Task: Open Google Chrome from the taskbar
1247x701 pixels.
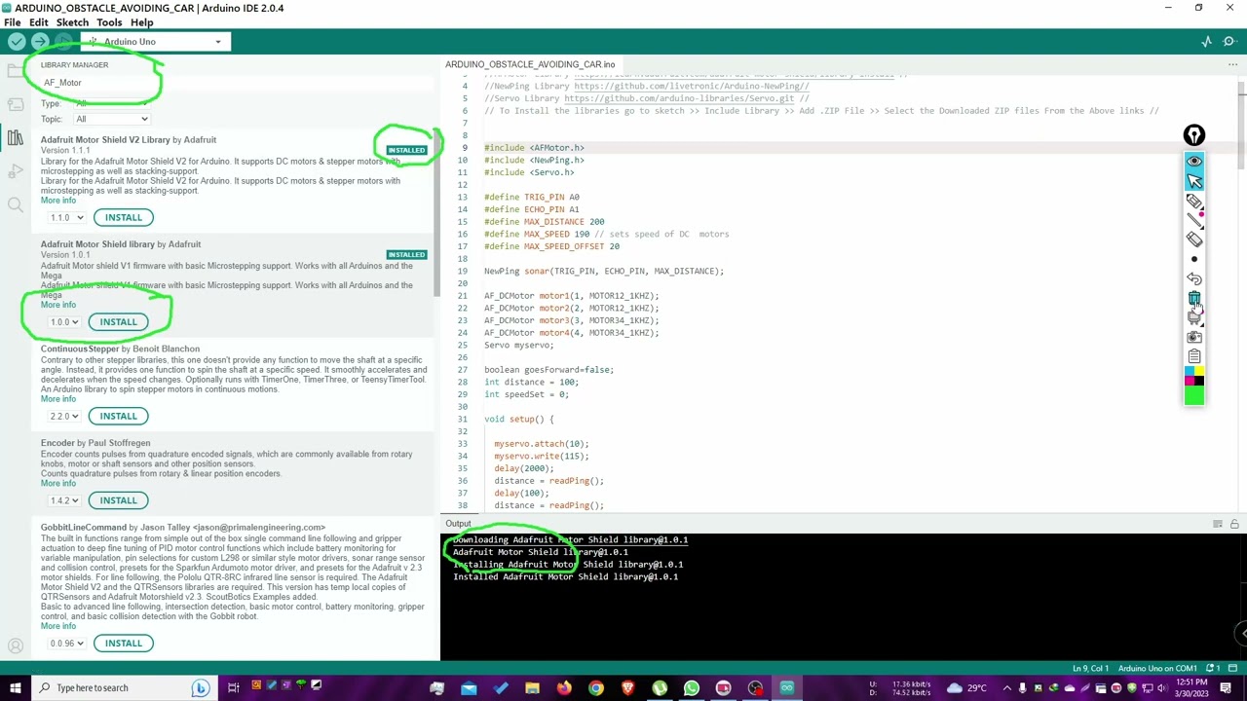Action: [x=596, y=688]
